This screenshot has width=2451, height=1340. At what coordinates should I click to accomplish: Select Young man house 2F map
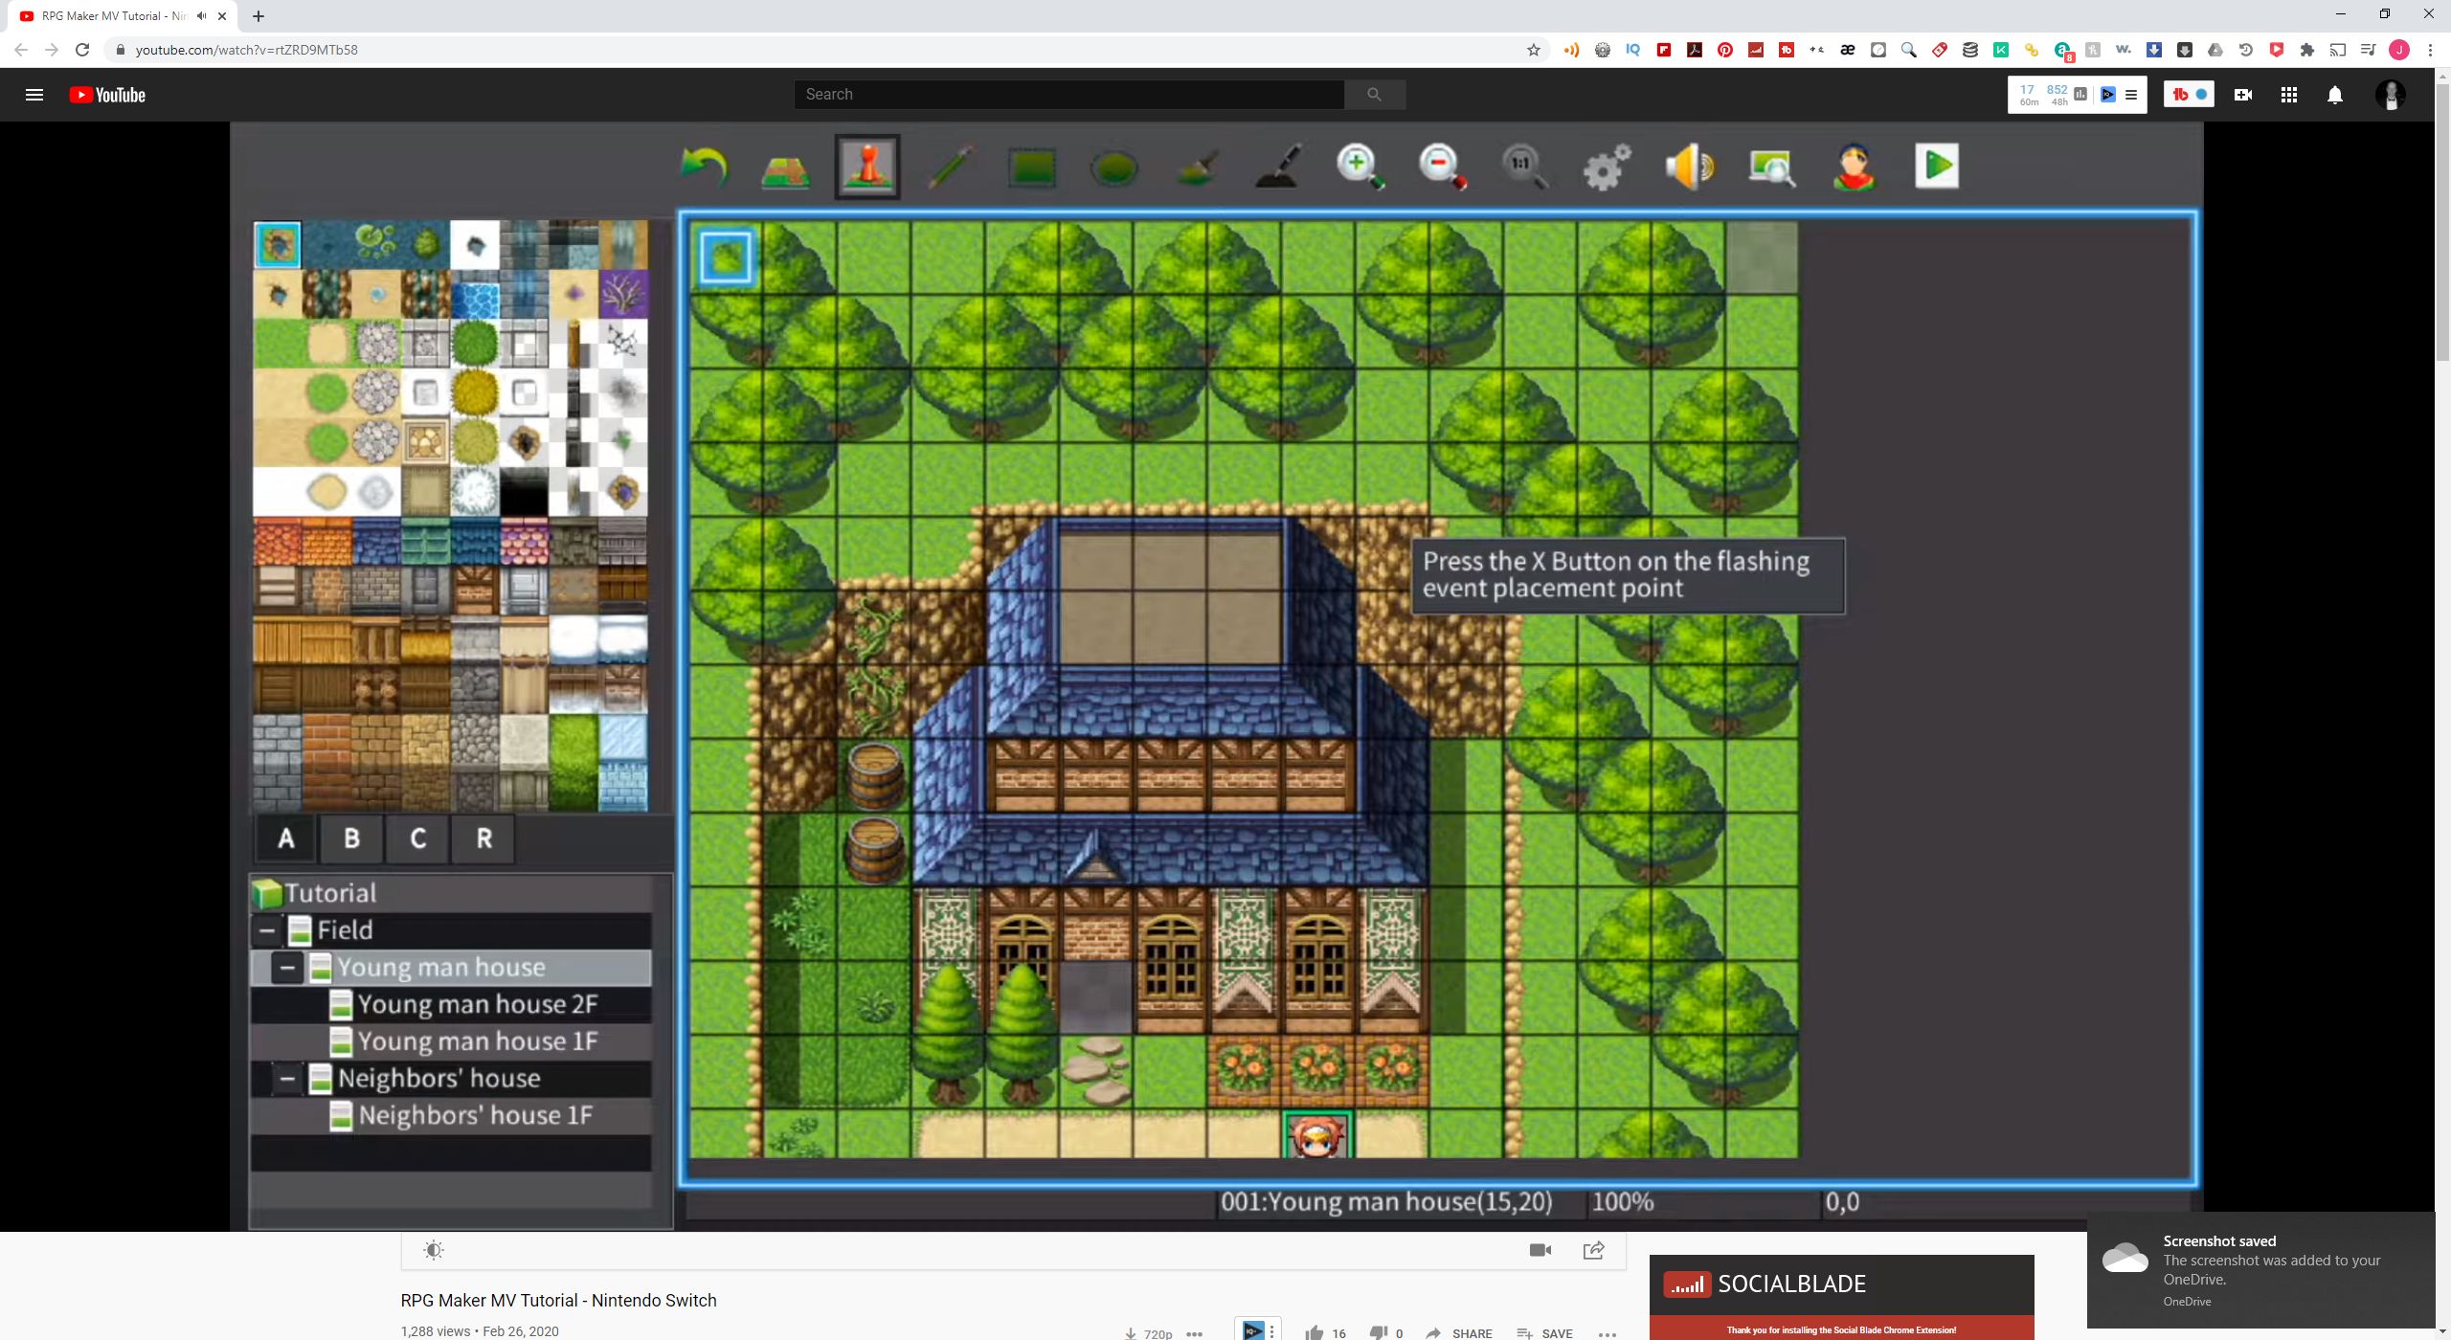pos(450,1004)
